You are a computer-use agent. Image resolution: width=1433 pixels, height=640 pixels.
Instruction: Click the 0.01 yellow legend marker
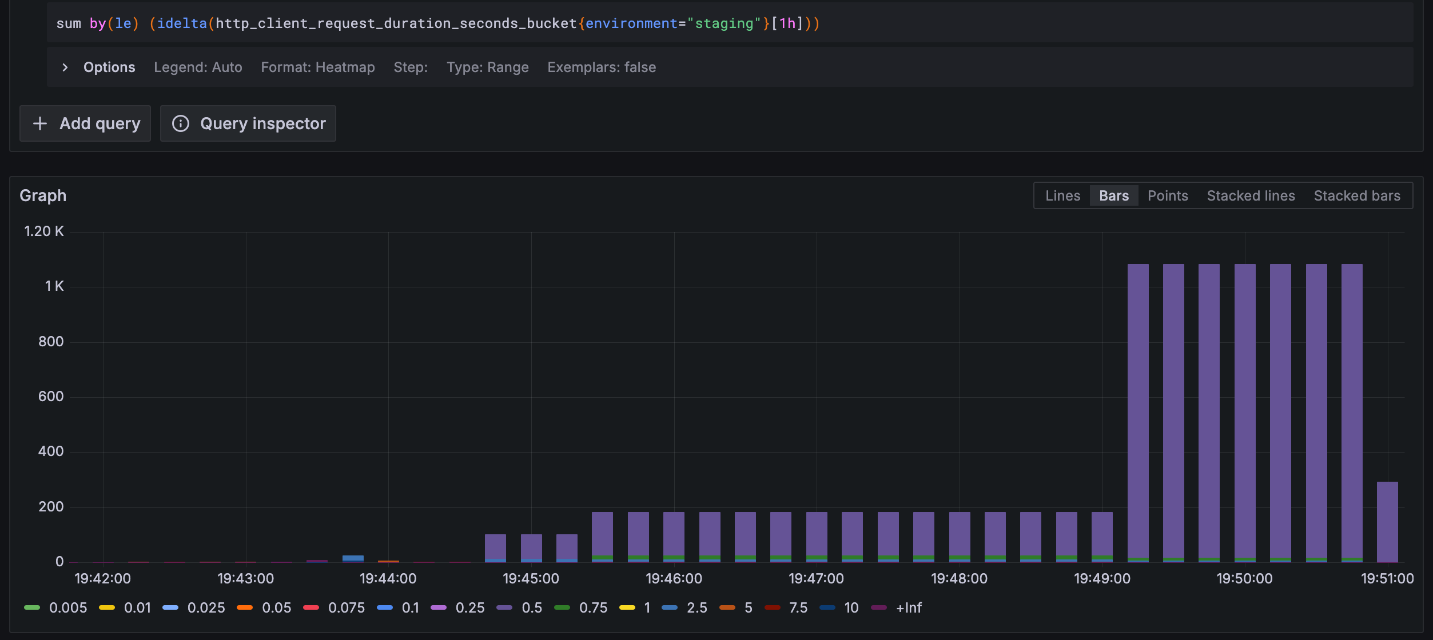coord(107,608)
